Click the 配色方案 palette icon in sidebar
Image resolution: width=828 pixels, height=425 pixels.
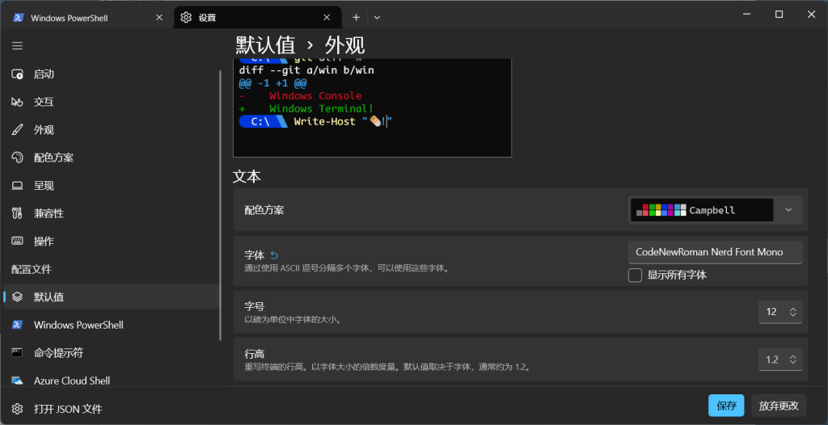pos(18,158)
